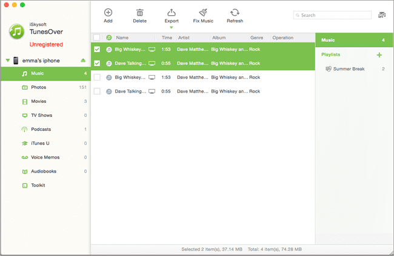
Task: Select Music in the sidebar
Action: [x=45, y=74]
